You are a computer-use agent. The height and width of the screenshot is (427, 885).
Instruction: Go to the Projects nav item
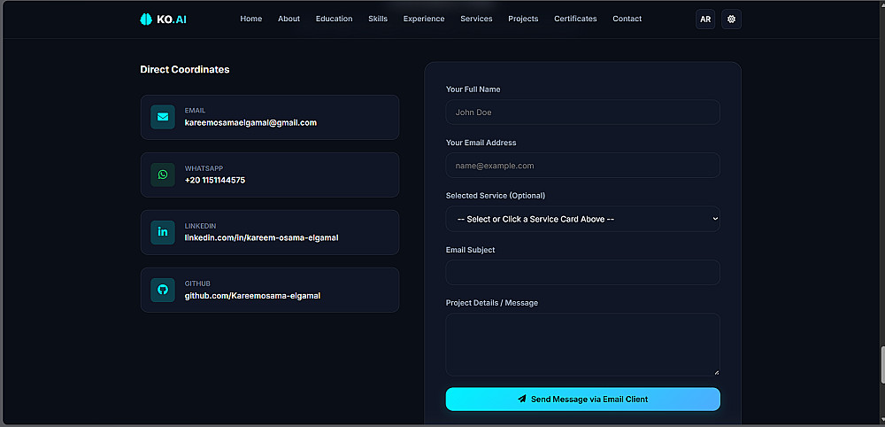523,19
